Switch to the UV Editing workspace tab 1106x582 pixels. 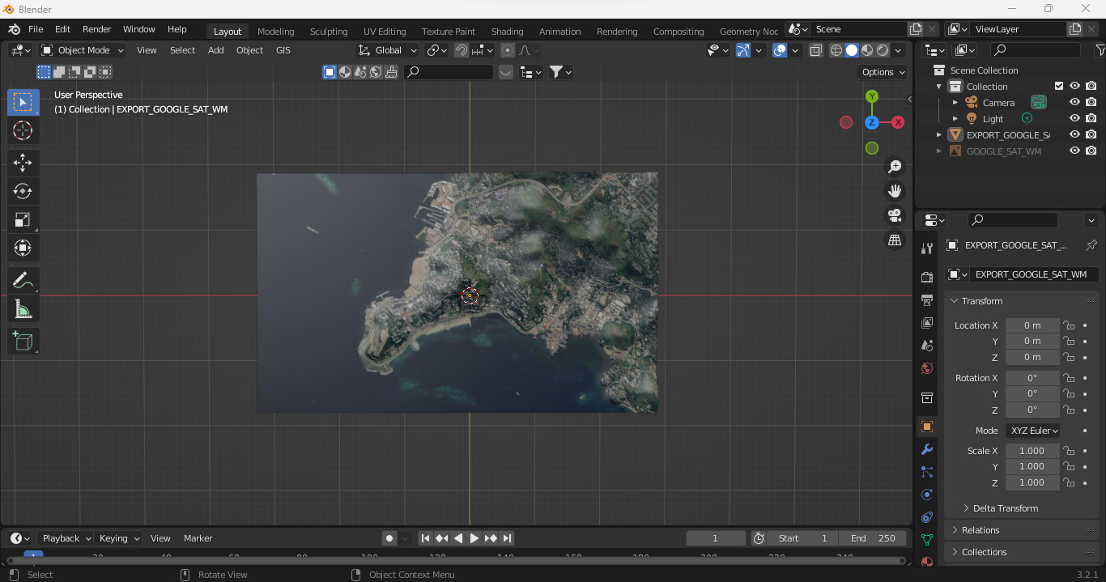coord(384,32)
